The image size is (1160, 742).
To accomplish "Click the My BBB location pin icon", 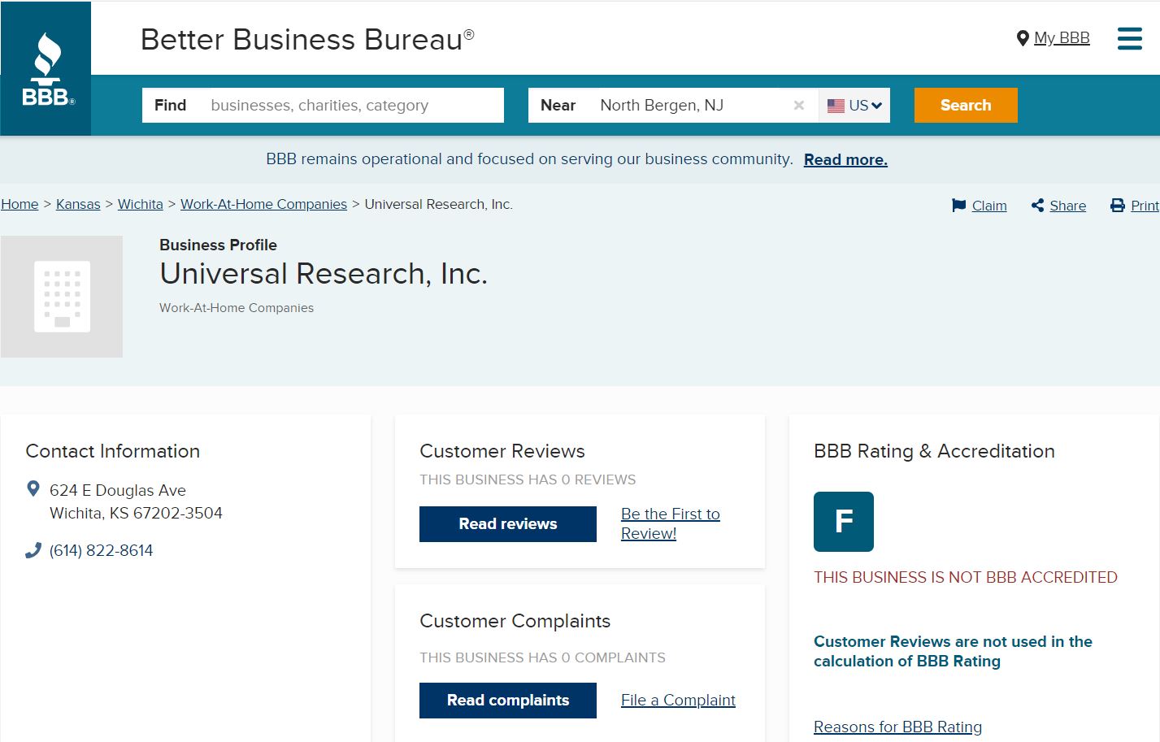I will [x=1023, y=38].
